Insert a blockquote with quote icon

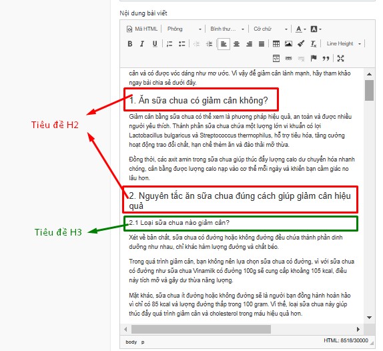(x=326, y=58)
